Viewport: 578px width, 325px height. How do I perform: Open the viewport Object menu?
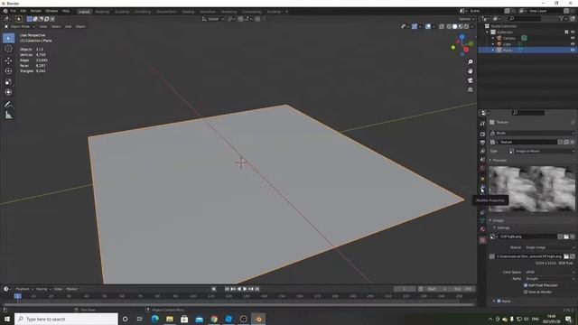pyautogui.click(x=80, y=26)
